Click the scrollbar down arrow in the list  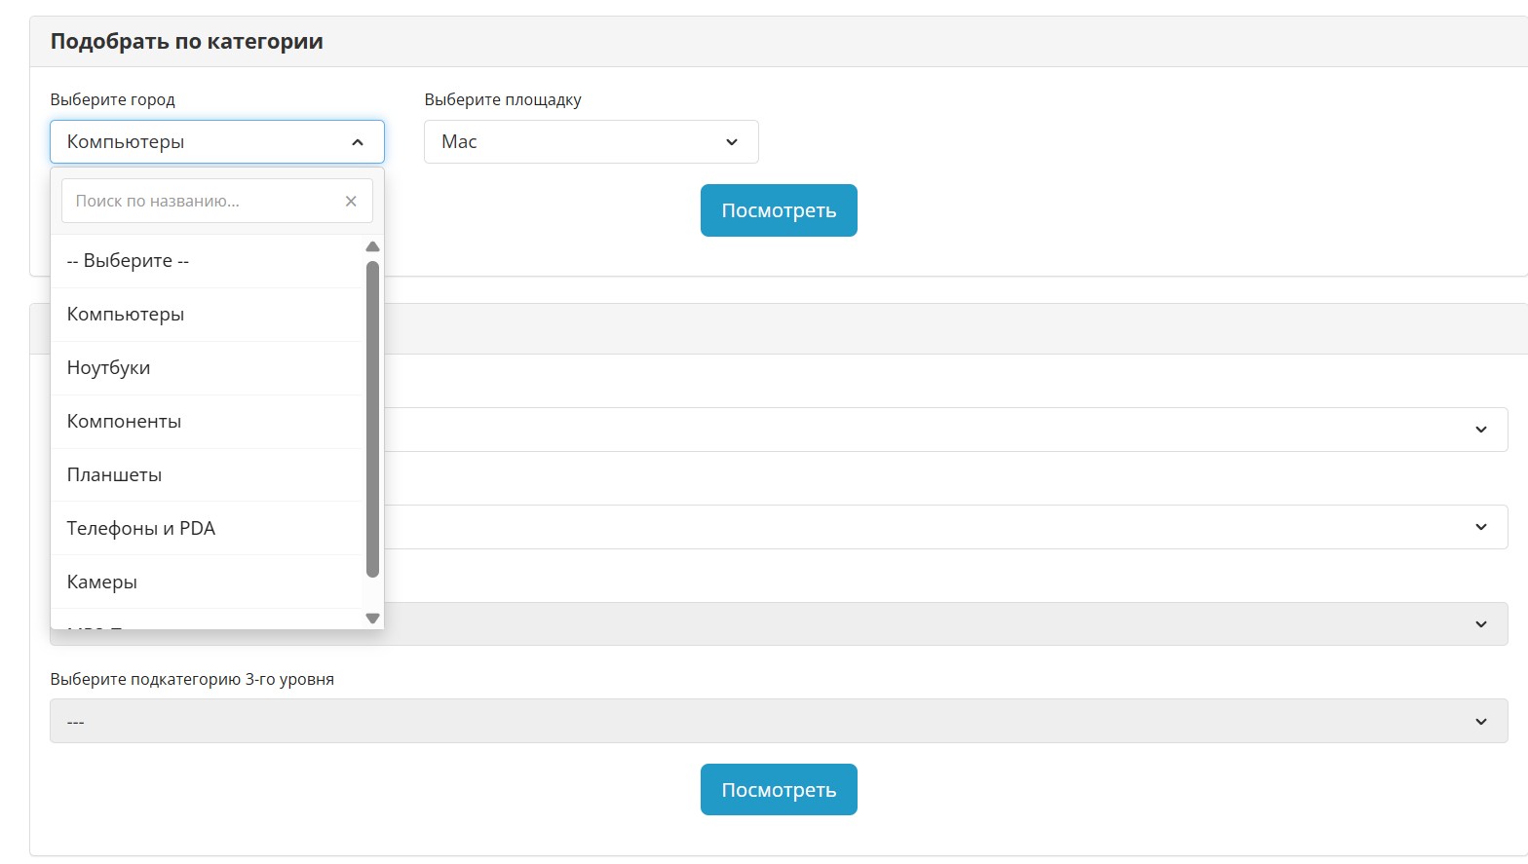point(372,619)
